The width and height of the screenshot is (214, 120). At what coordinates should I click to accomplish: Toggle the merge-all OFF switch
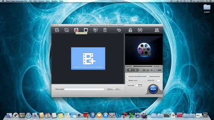[138, 85]
